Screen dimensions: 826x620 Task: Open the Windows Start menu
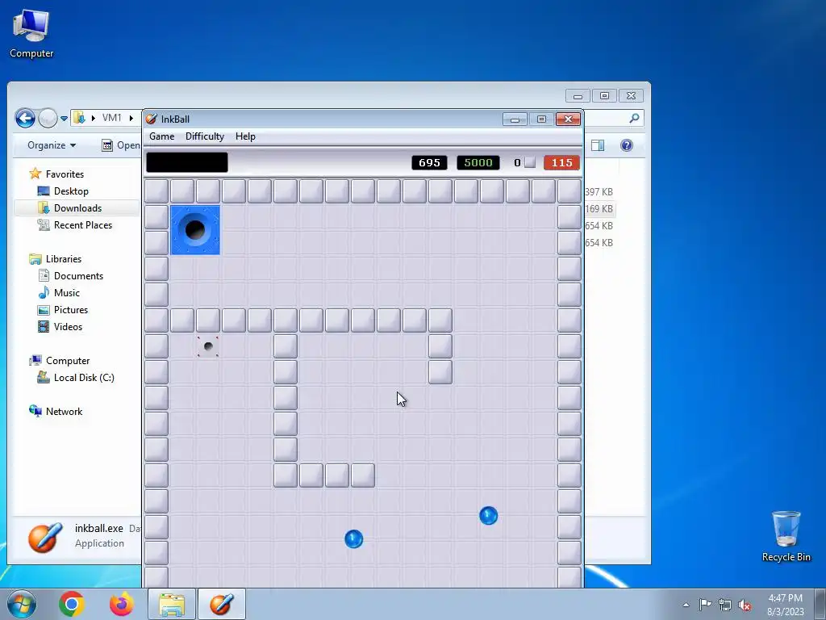coord(21,604)
